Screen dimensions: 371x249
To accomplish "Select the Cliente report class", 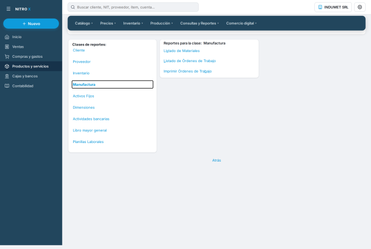I will point(79,50).
